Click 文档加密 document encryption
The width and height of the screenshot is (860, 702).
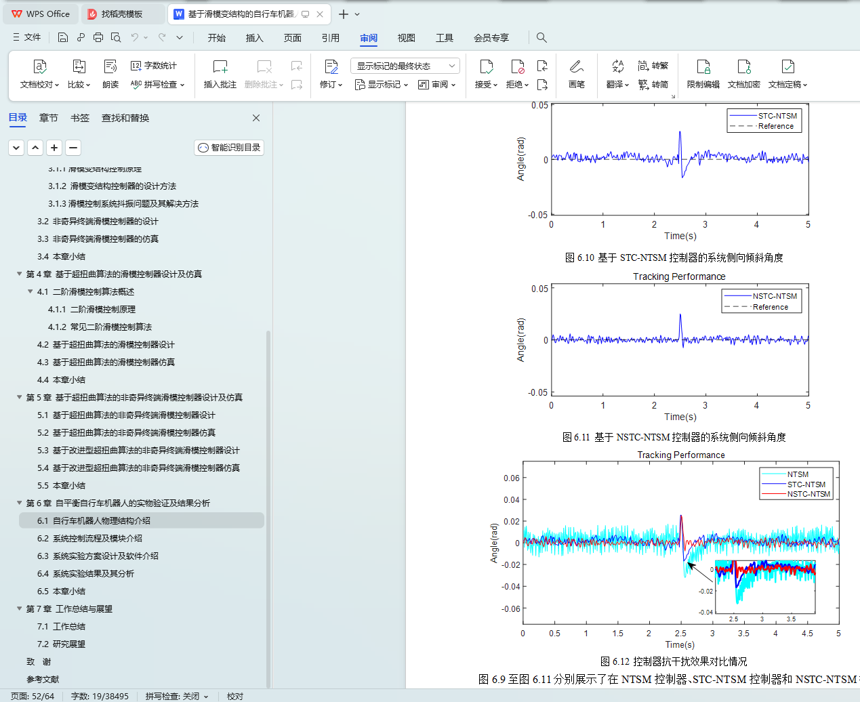pos(744,75)
